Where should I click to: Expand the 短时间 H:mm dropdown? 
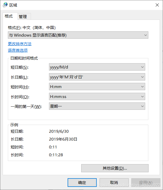pyautogui.click(x=97, y=87)
